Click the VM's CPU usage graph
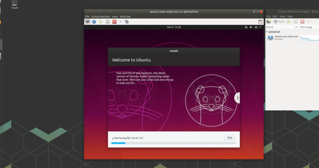Image resolution: width=319 pixels, height=168 pixels. (x=309, y=38)
